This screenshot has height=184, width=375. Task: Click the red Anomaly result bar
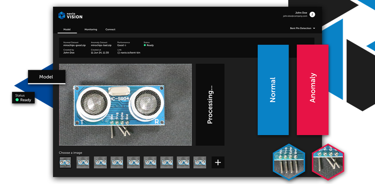(x=312, y=90)
